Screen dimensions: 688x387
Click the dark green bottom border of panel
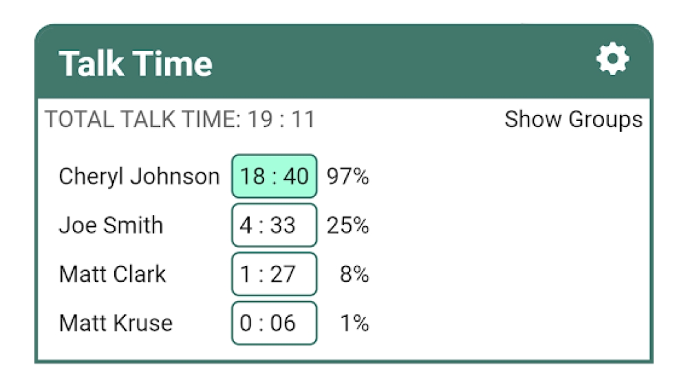344,360
